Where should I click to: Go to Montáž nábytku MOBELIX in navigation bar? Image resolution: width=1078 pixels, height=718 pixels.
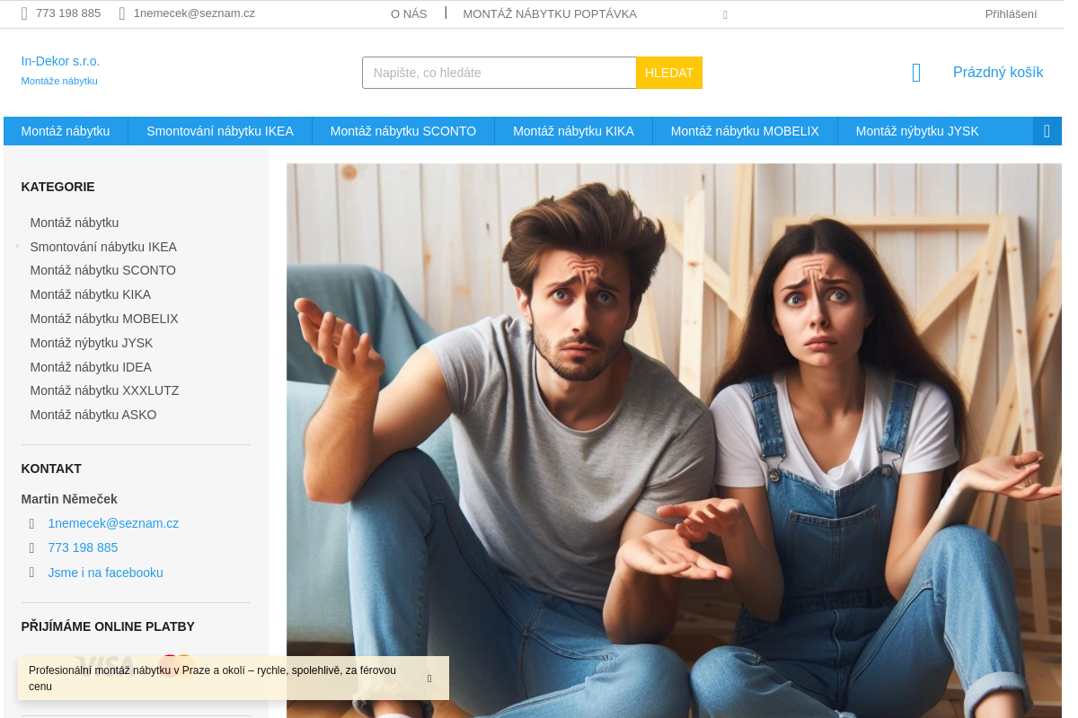(x=745, y=131)
